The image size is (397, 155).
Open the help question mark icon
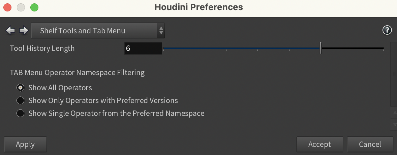(387, 30)
